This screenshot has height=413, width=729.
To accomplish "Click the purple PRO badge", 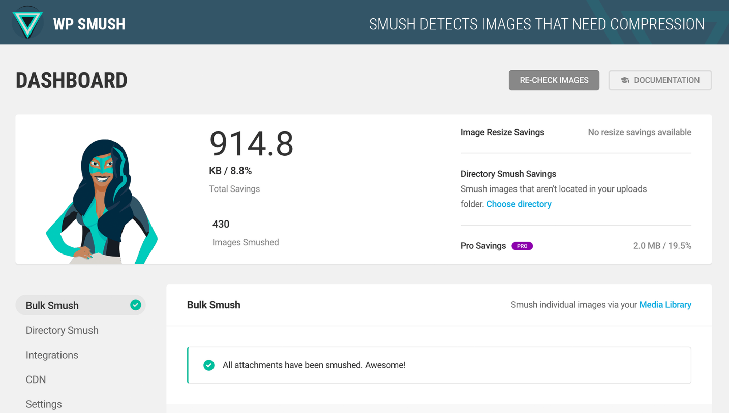I will (522, 246).
